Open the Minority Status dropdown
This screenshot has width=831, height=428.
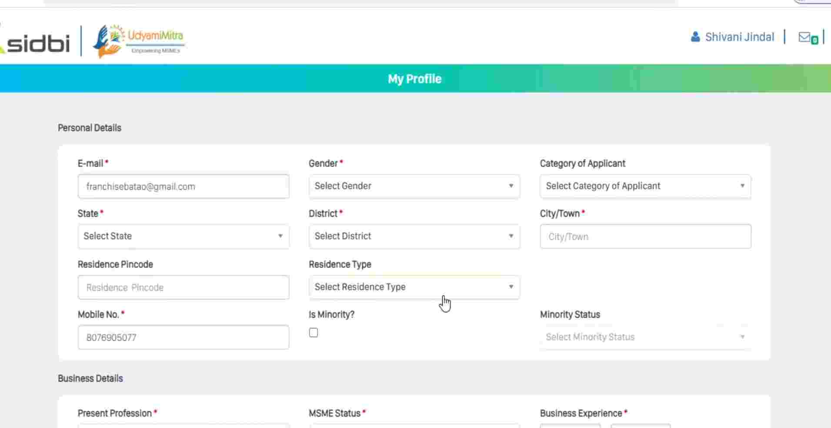[x=645, y=337]
